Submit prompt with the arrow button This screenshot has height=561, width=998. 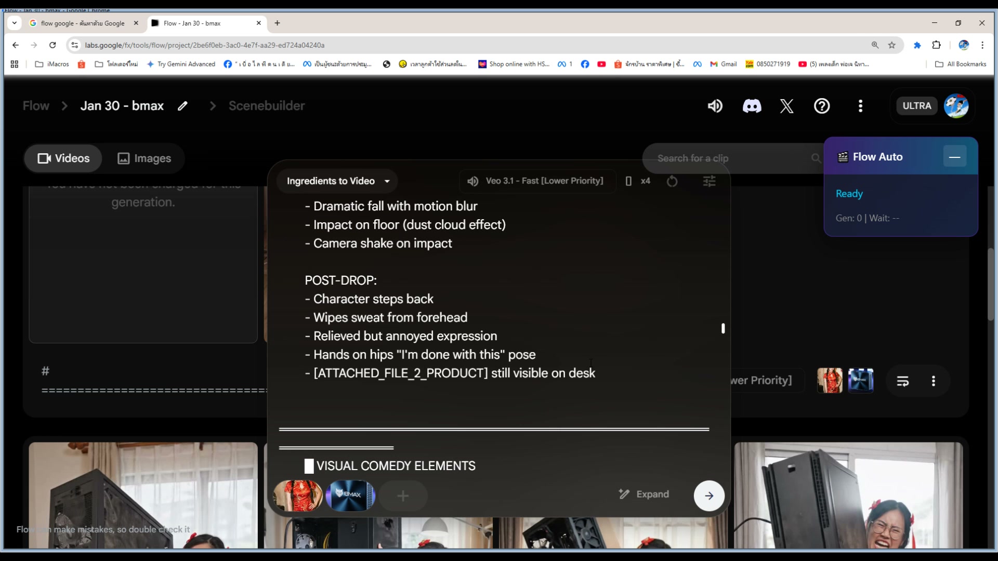click(x=709, y=496)
